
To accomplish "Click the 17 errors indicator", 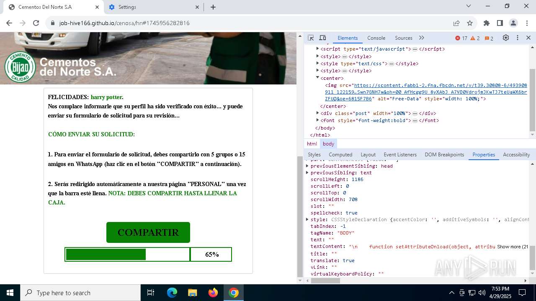I will click(461, 38).
